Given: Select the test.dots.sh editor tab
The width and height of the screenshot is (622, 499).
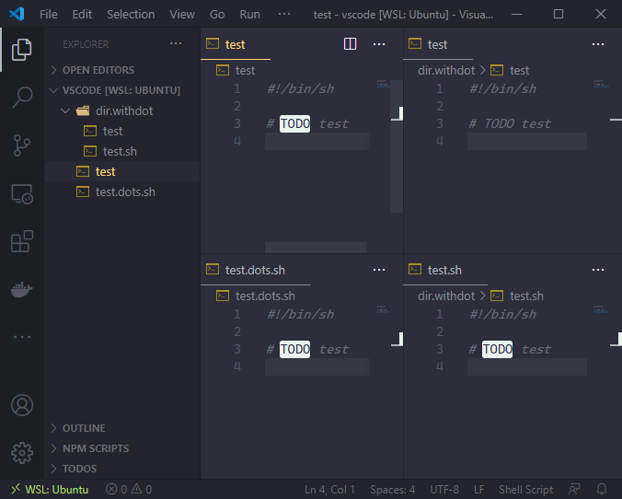Looking at the screenshot, I should pos(256,270).
